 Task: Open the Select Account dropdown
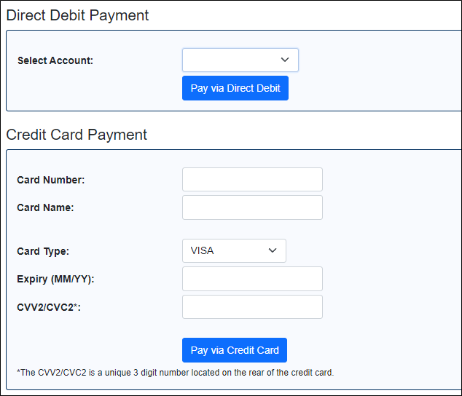pyautogui.click(x=240, y=60)
